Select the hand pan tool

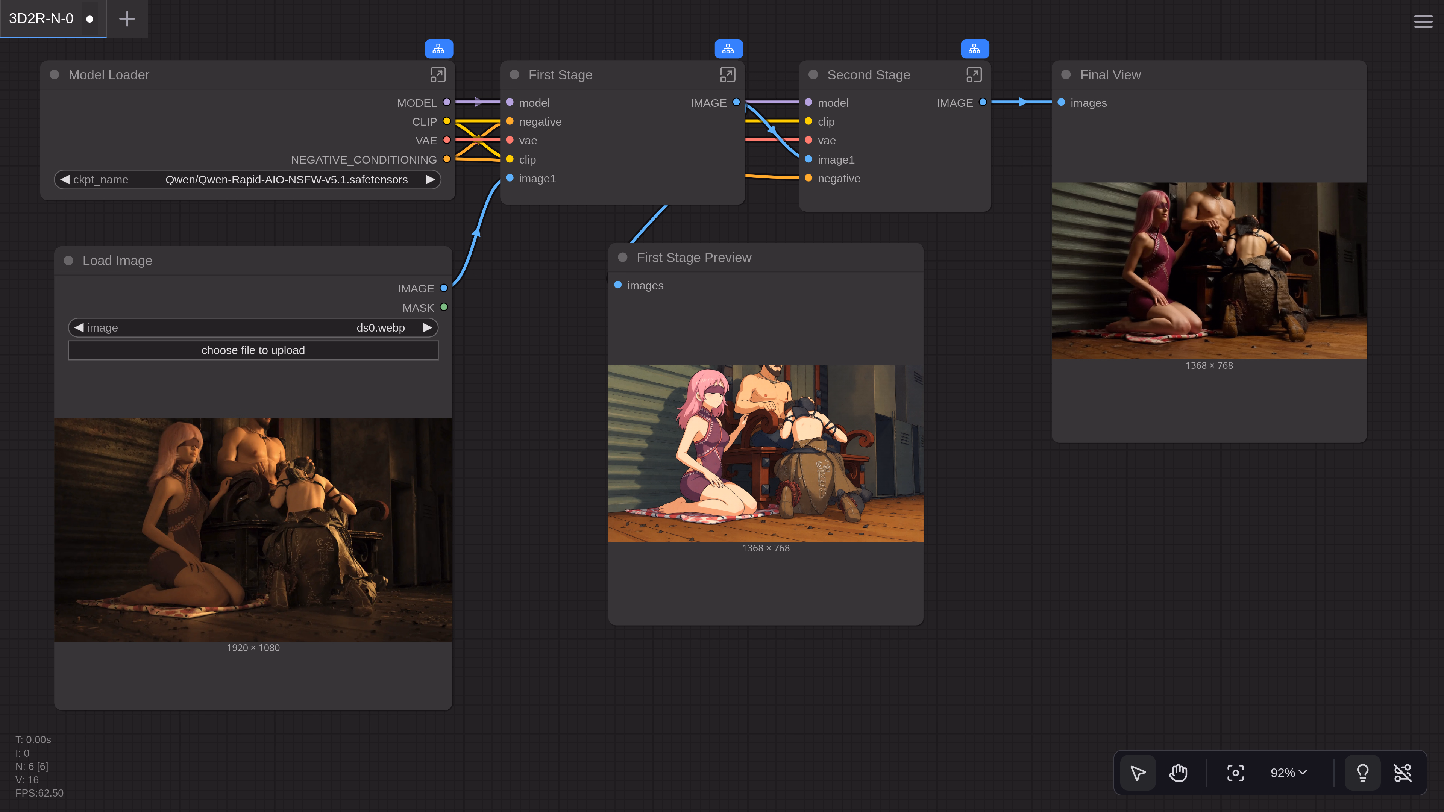coord(1178,773)
